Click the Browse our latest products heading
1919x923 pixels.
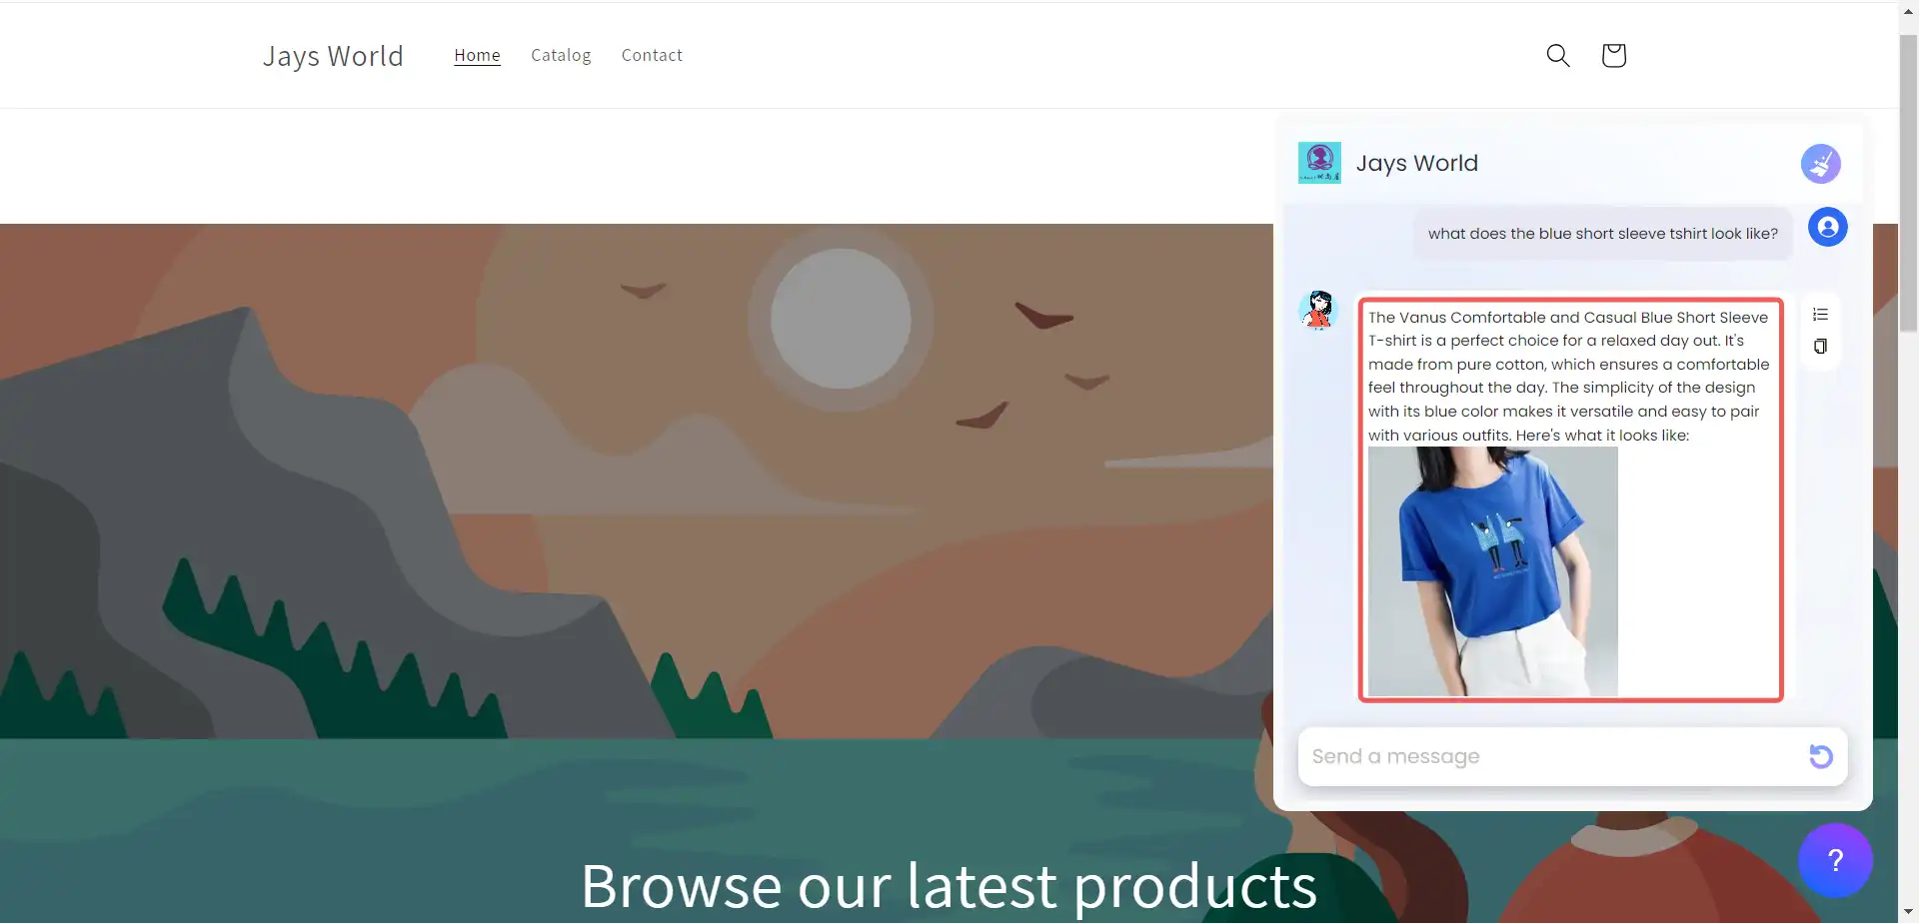tap(949, 886)
